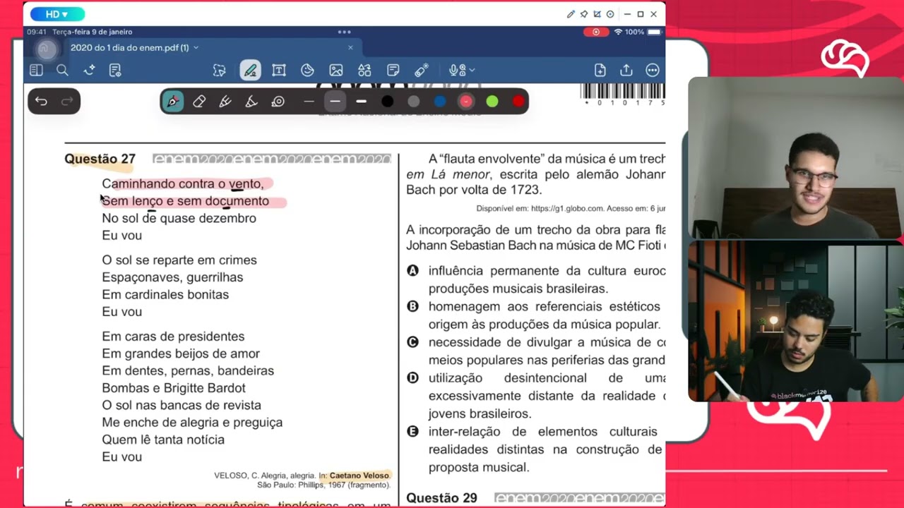Redo the undone stroke
This screenshot has height=508, width=904.
[67, 102]
